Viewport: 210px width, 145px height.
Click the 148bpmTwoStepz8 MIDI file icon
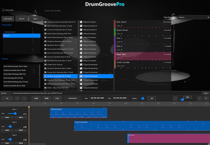(81, 57)
